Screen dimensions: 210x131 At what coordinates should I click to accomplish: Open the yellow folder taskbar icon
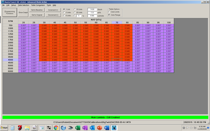pos(27,128)
